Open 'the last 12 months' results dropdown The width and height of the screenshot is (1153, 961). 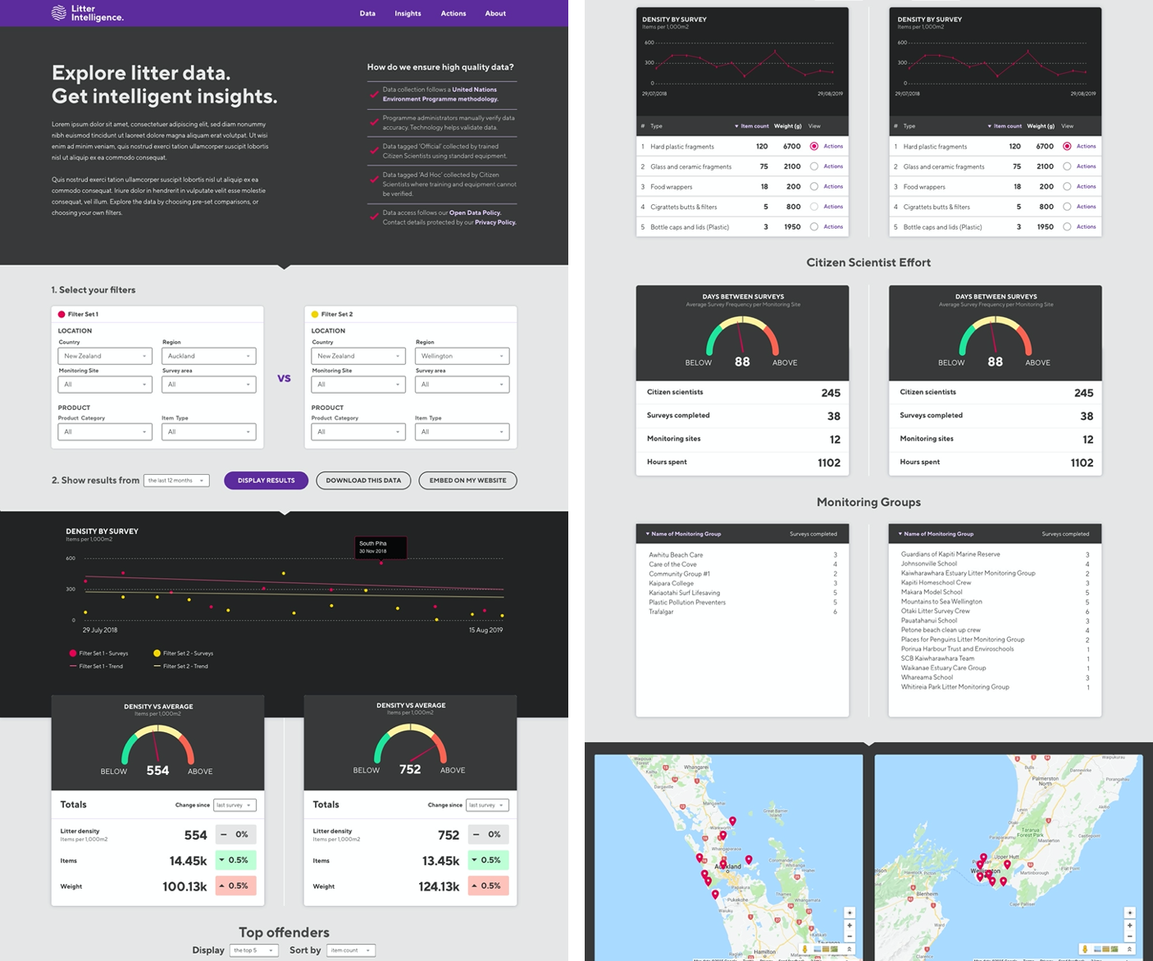pos(176,480)
